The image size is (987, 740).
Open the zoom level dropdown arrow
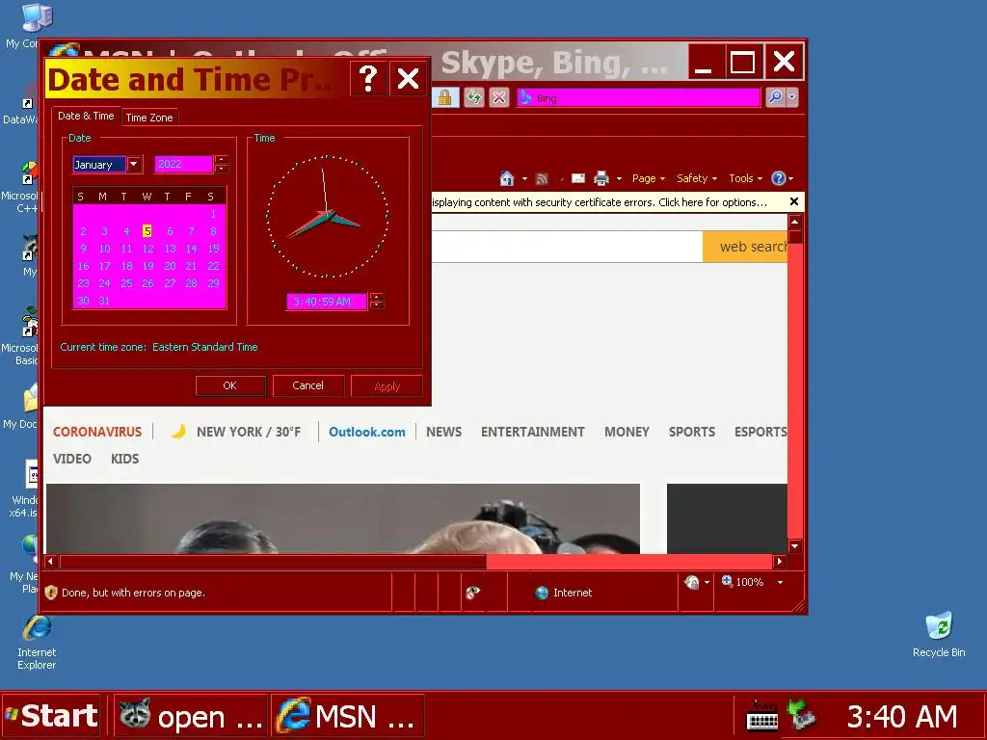coord(781,583)
